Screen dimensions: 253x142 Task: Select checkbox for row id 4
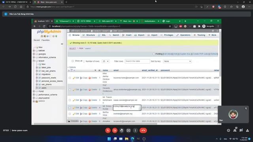[x=70, y=108]
